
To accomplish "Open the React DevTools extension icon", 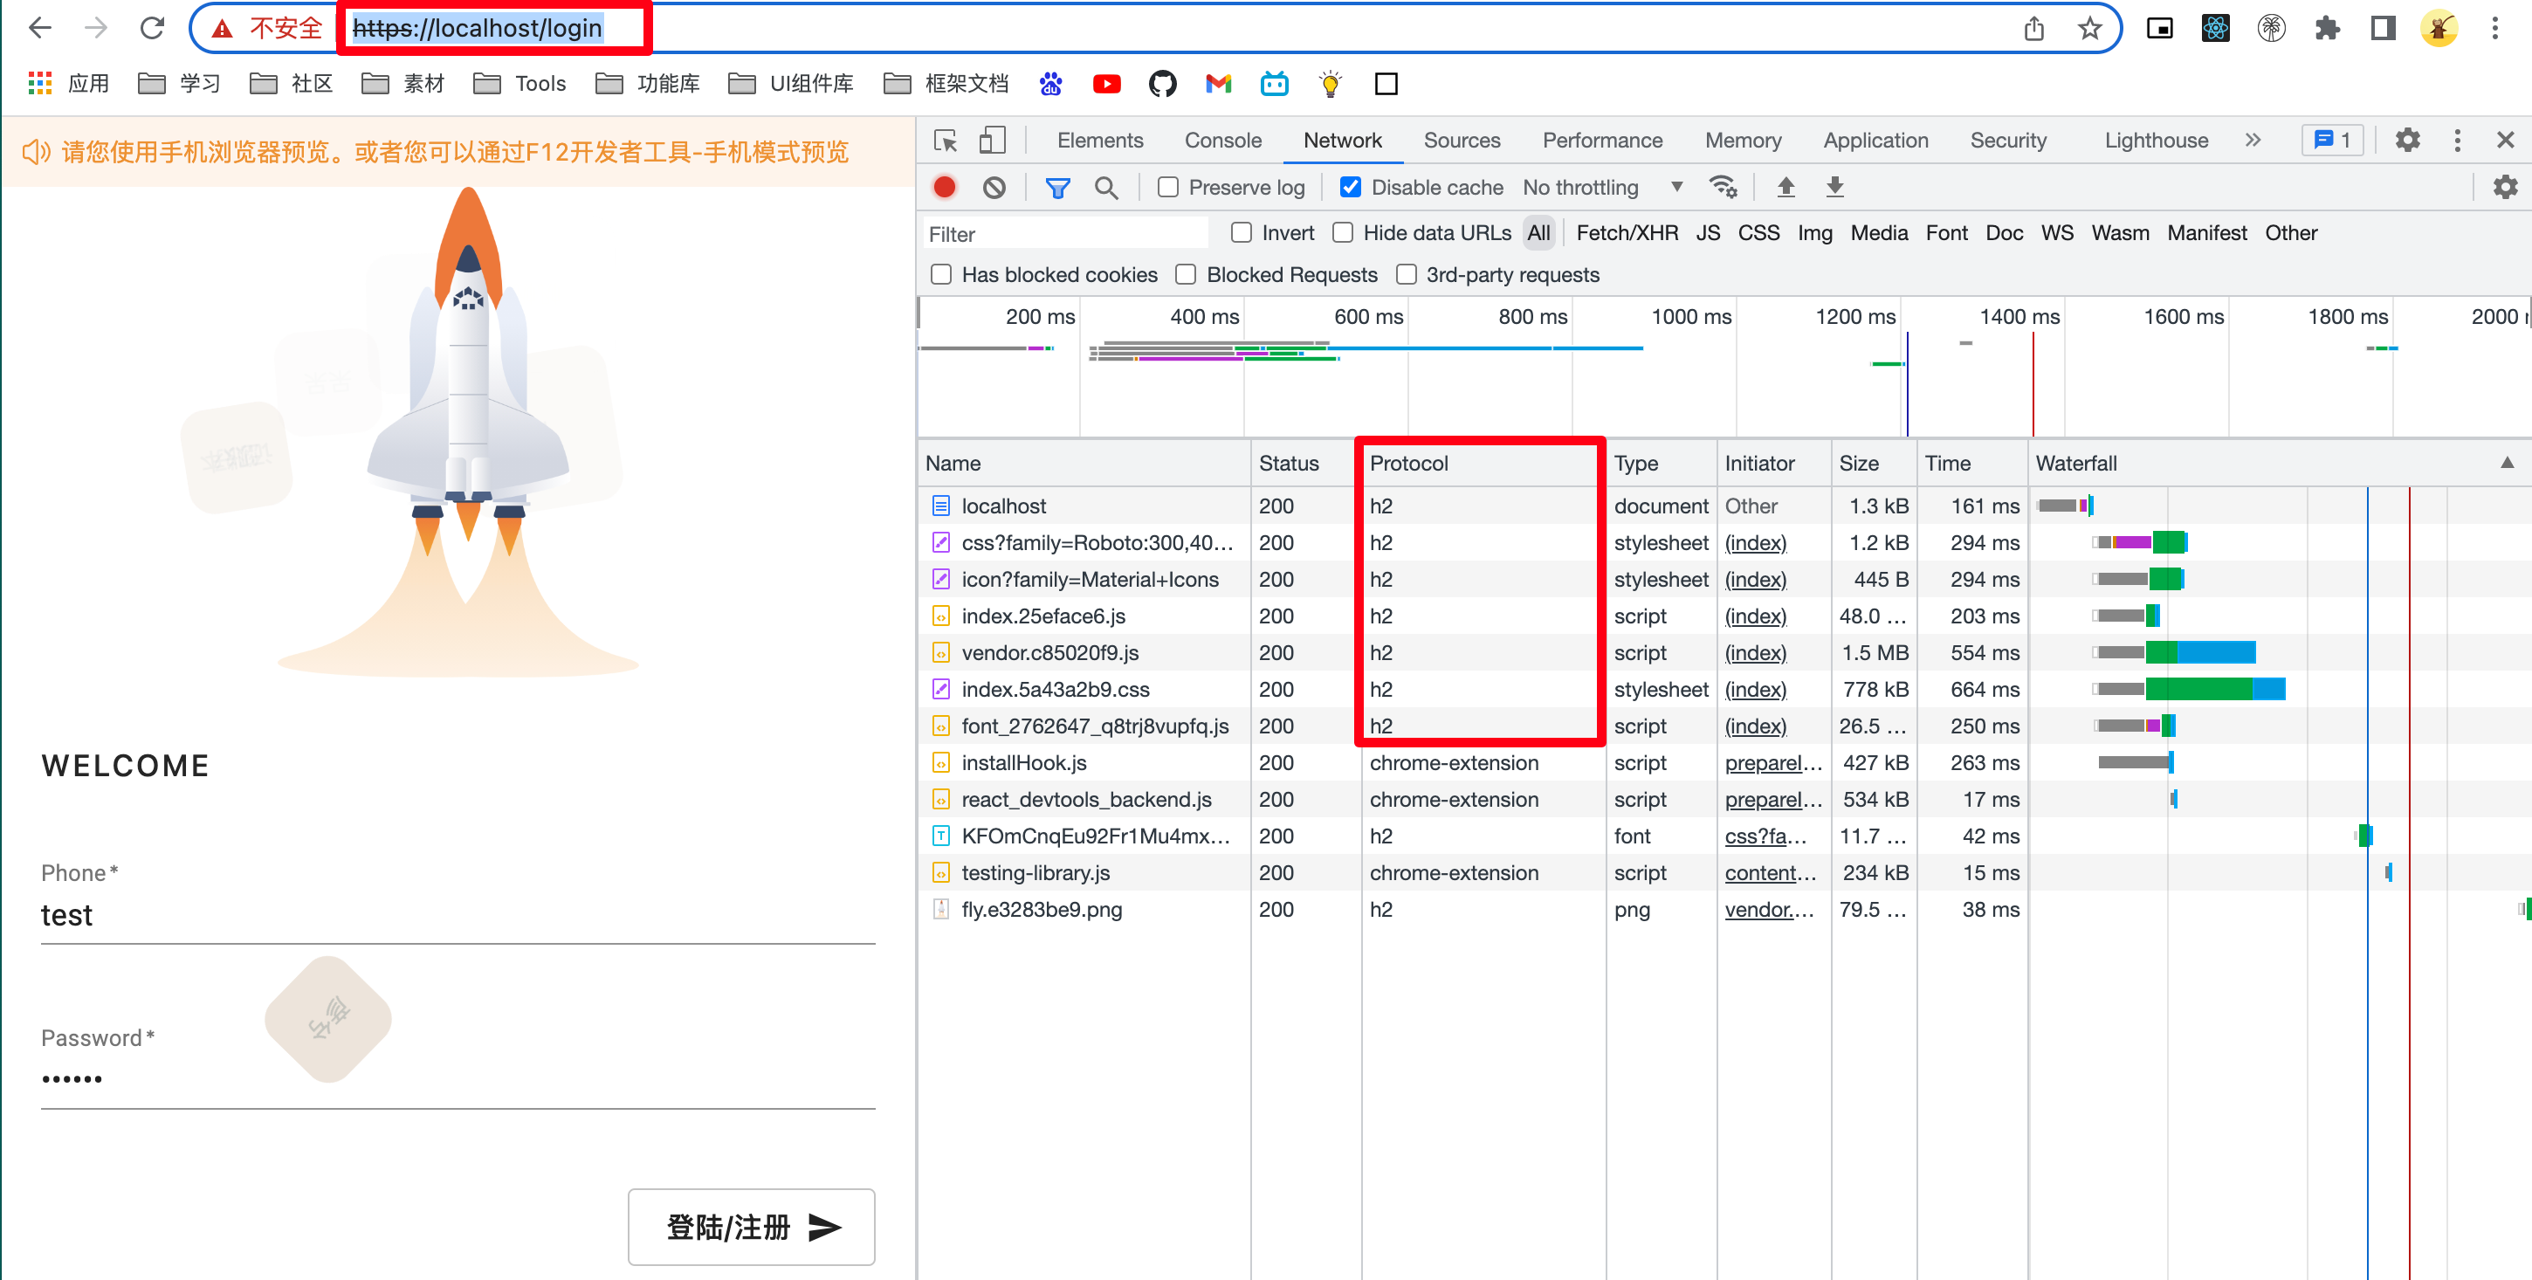I will tap(2216, 29).
